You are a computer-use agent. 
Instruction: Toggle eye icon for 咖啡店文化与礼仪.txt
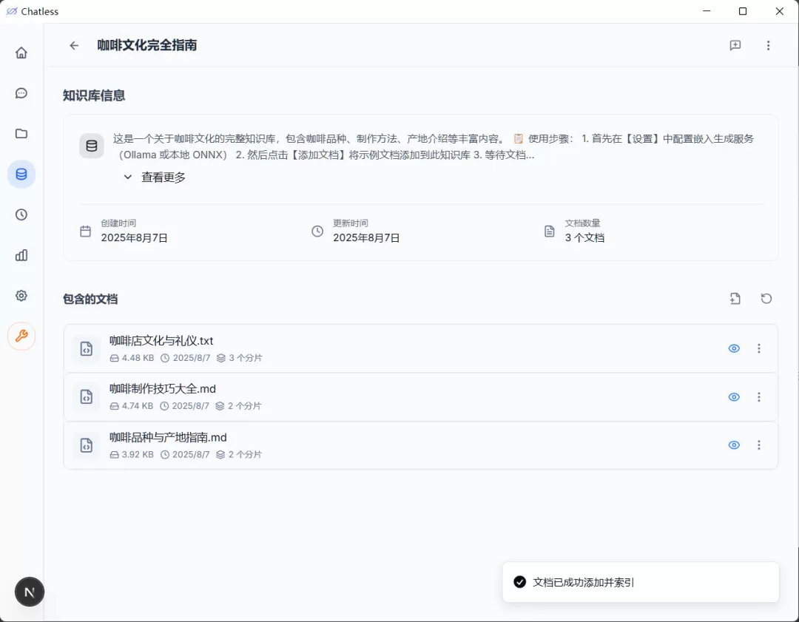point(734,348)
